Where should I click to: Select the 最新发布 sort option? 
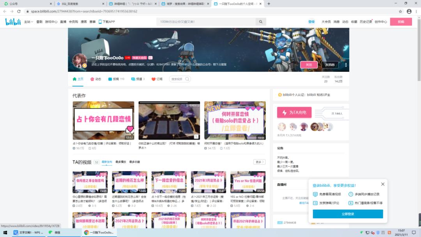pyautogui.click(x=107, y=162)
